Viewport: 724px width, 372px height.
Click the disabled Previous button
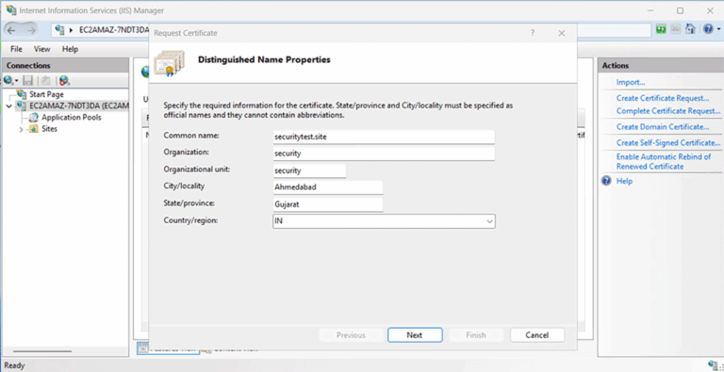tap(351, 335)
